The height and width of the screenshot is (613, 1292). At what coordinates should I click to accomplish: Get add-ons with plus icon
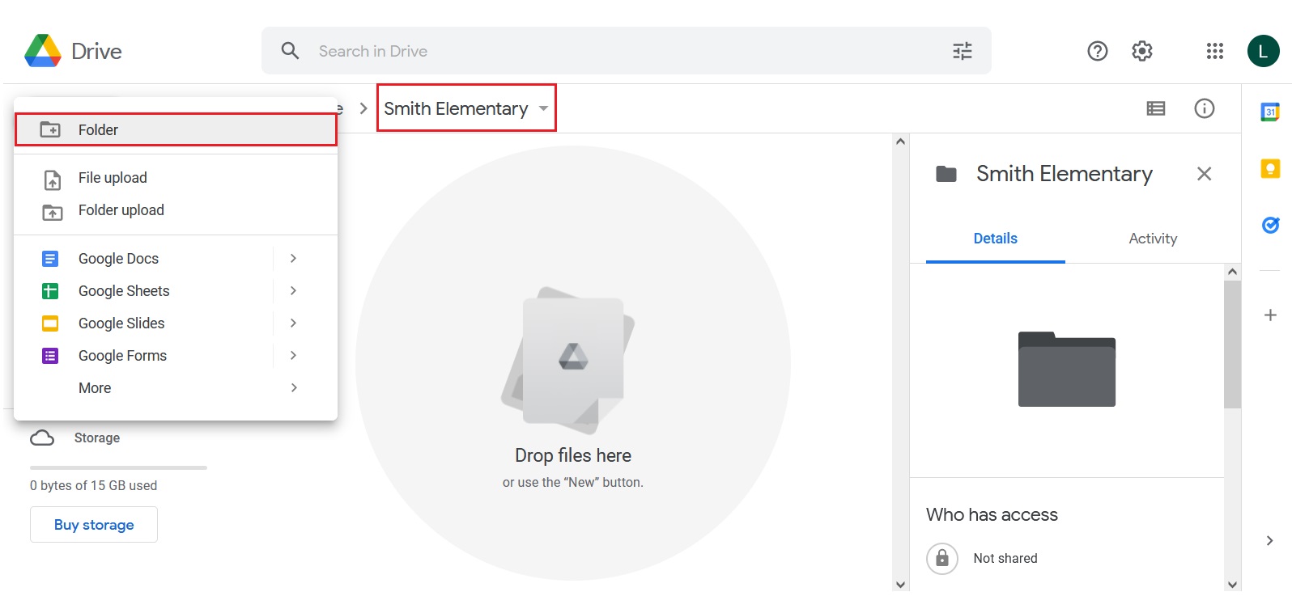tap(1270, 315)
